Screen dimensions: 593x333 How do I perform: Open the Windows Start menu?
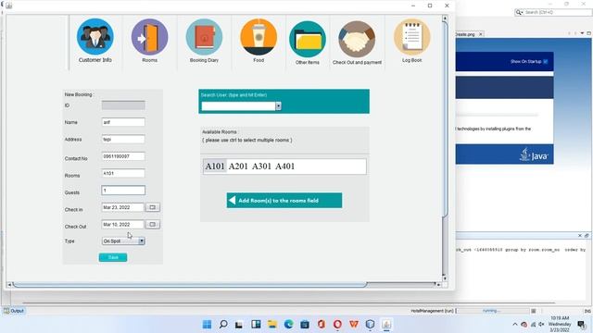point(207,325)
